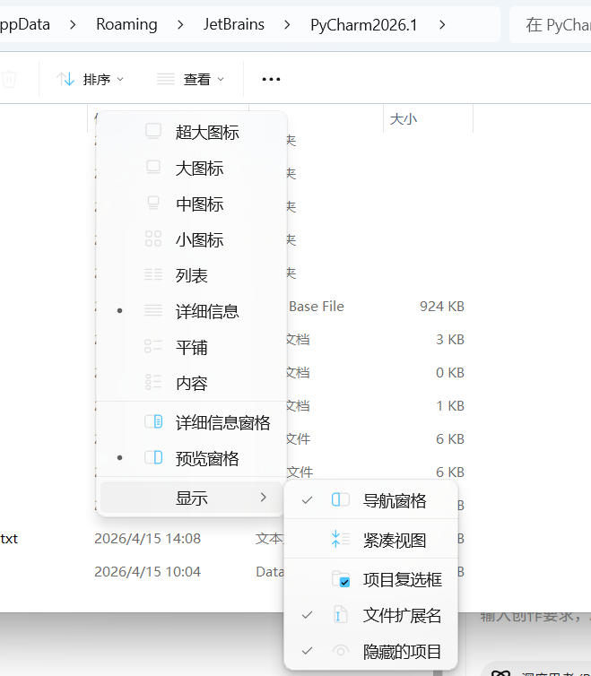Click the small icons grid icon

pyautogui.click(x=153, y=238)
